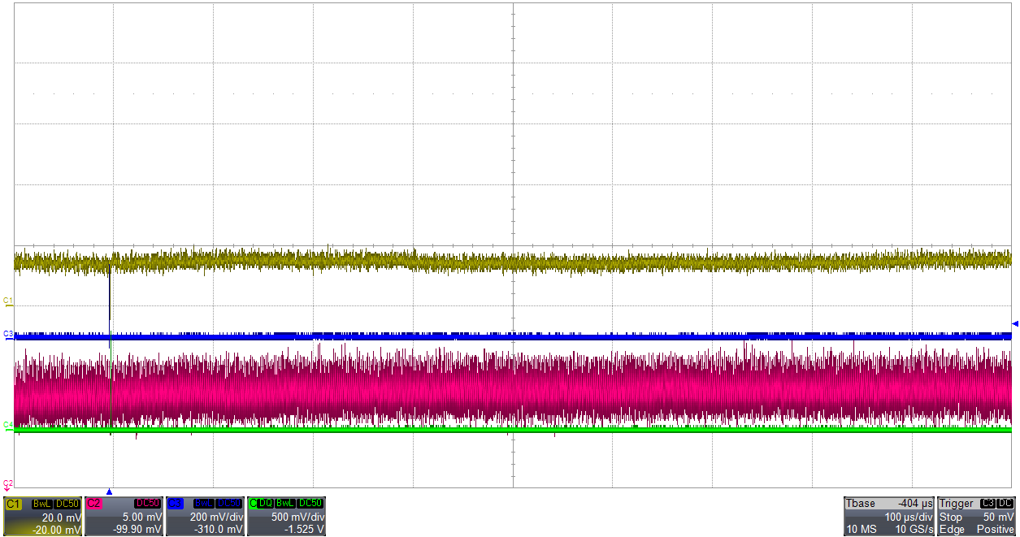Click the Stop trigger mode label
This screenshot has width=1020, height=537.
pos(951,518)
